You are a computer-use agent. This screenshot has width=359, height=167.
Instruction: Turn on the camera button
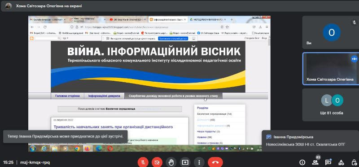[x=157, y=163]
